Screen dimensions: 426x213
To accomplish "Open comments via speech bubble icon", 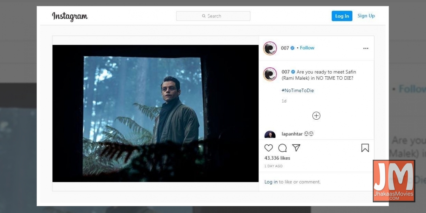I will (282, 148).
